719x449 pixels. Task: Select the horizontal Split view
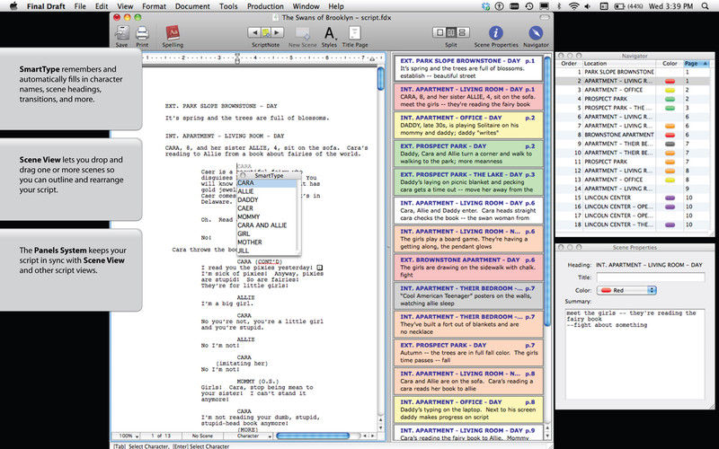pos(462,32)
